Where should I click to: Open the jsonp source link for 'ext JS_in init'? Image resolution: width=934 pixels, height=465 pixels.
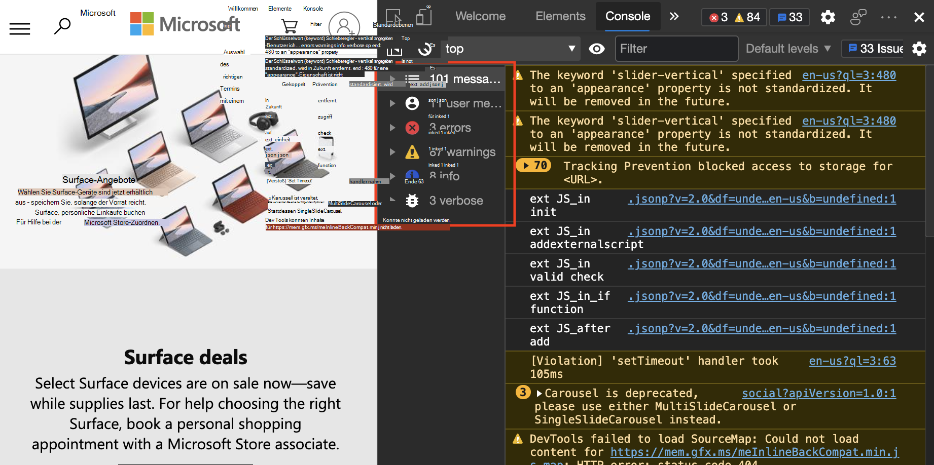tap(762, 199)
